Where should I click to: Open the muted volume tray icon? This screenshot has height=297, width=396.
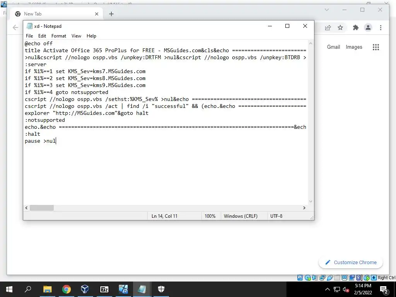tap(346, 289)
